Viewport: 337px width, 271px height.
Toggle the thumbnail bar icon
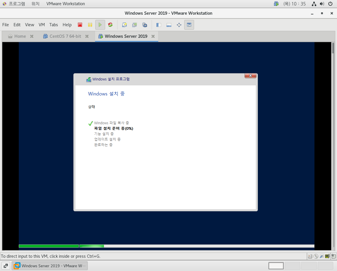(169, 25)
